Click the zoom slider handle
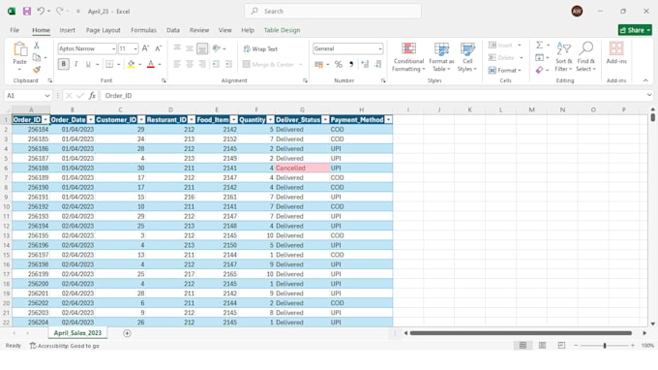This screenshot has width=658, height=370. coord(605,345)
